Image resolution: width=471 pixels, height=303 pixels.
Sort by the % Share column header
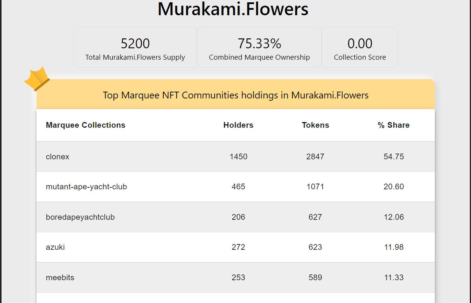pos(394,125)
